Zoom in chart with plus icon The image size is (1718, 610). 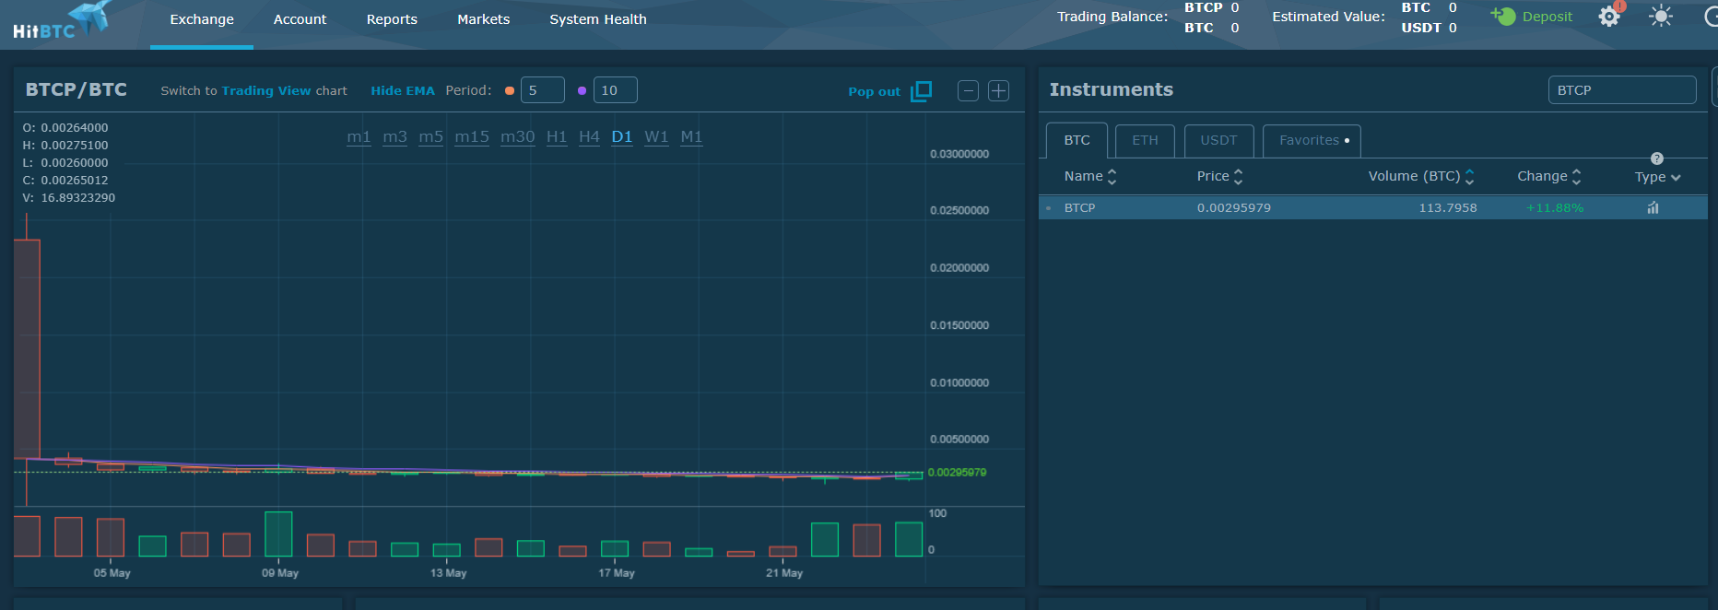pos(998,90)
